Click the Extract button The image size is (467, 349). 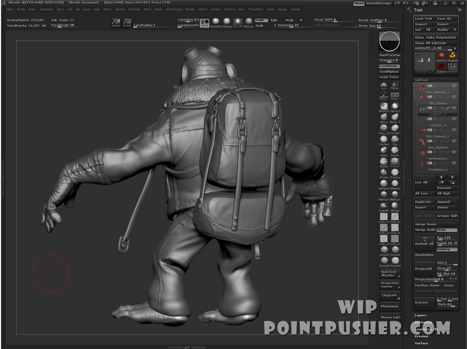tap(424, 302)
